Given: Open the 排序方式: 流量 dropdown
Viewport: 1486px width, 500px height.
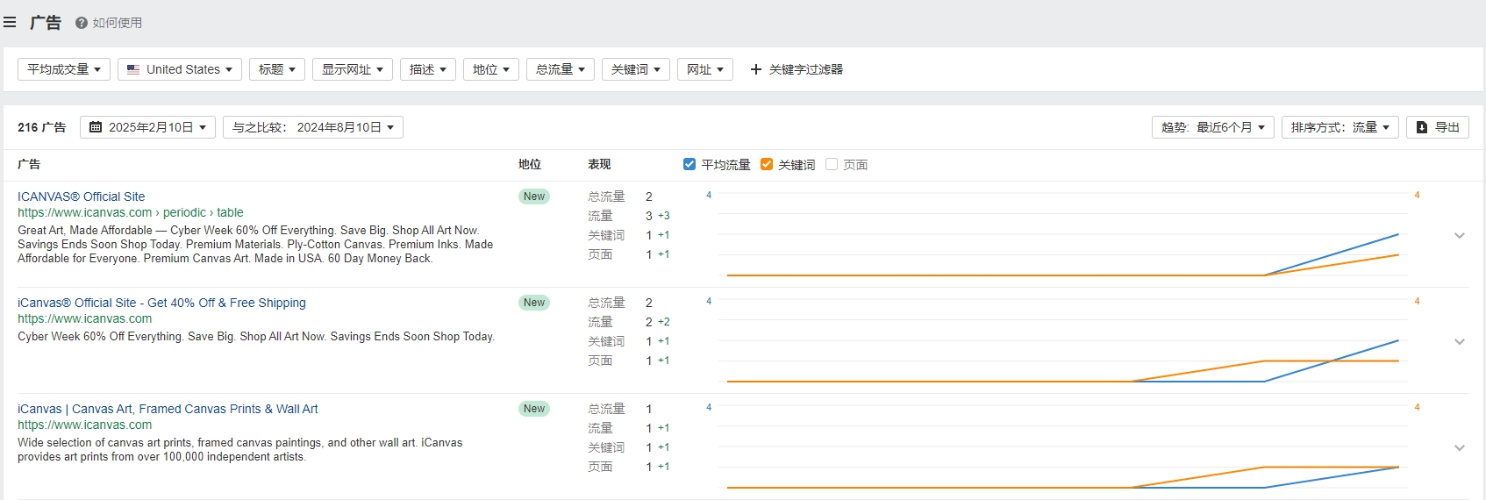Looking at the screenshot, I should (x=1340, y=127).
